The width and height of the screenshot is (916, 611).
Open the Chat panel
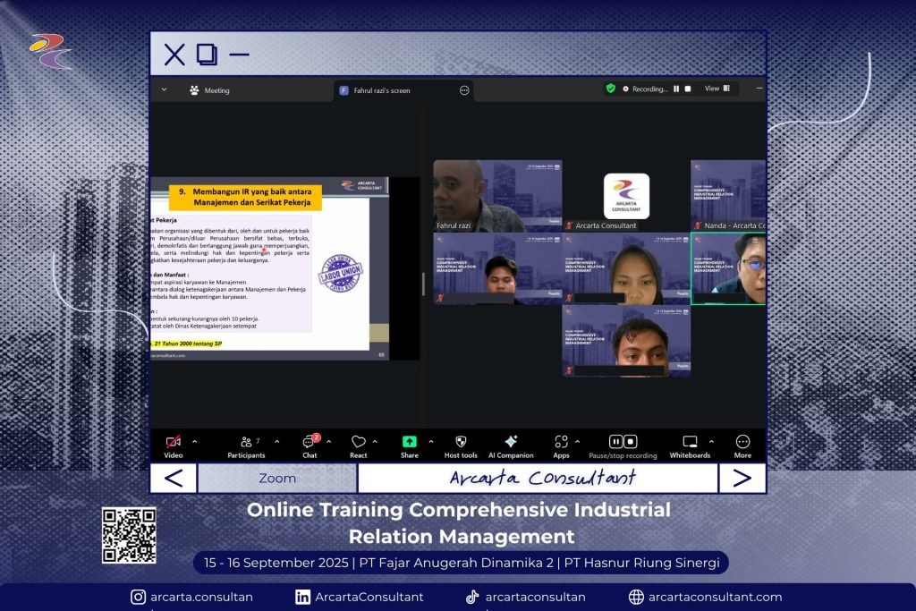(x=309, y=442)
